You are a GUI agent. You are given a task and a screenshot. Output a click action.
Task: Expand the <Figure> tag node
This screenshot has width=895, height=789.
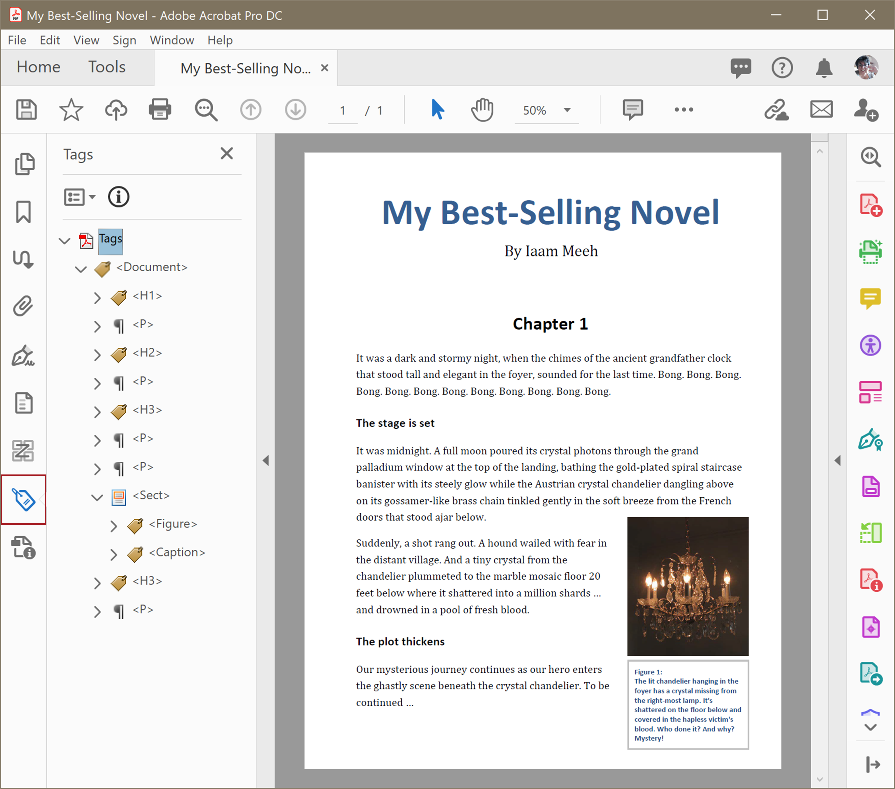point(113,526)
